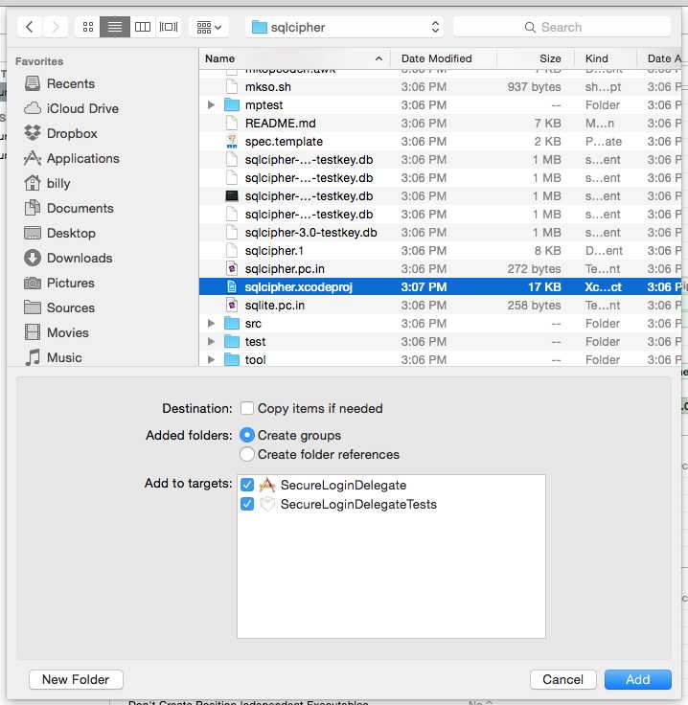Click the 937 bytes size of mkso.sh

tap(535, 87)
